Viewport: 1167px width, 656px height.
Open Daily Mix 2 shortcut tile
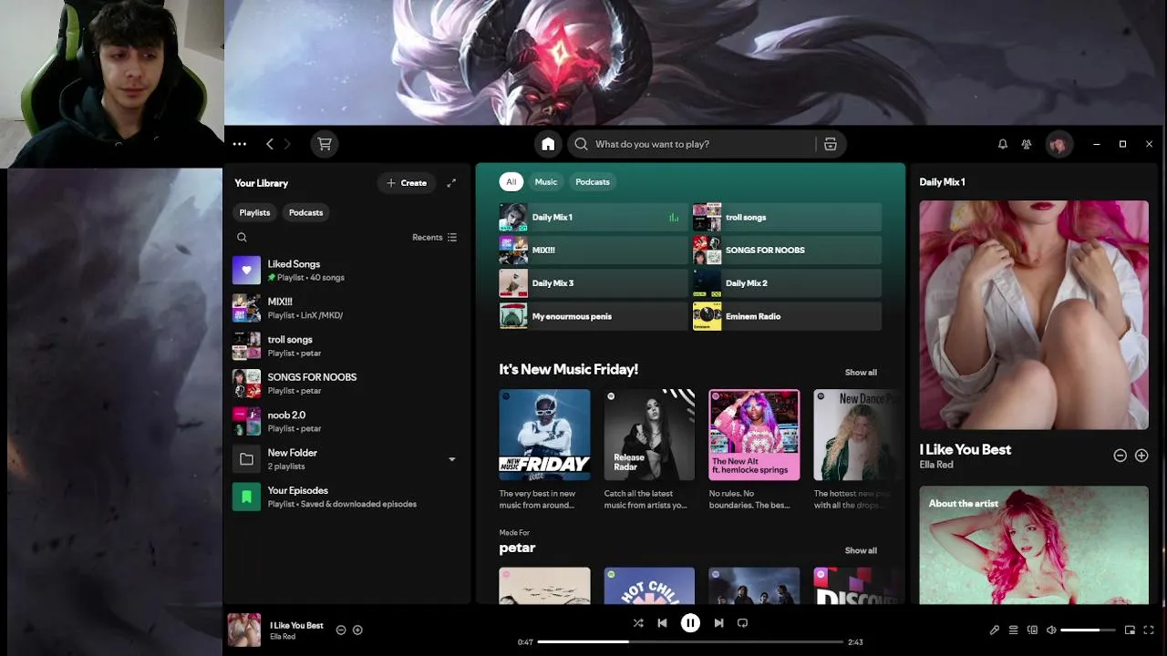pos(787,283)
